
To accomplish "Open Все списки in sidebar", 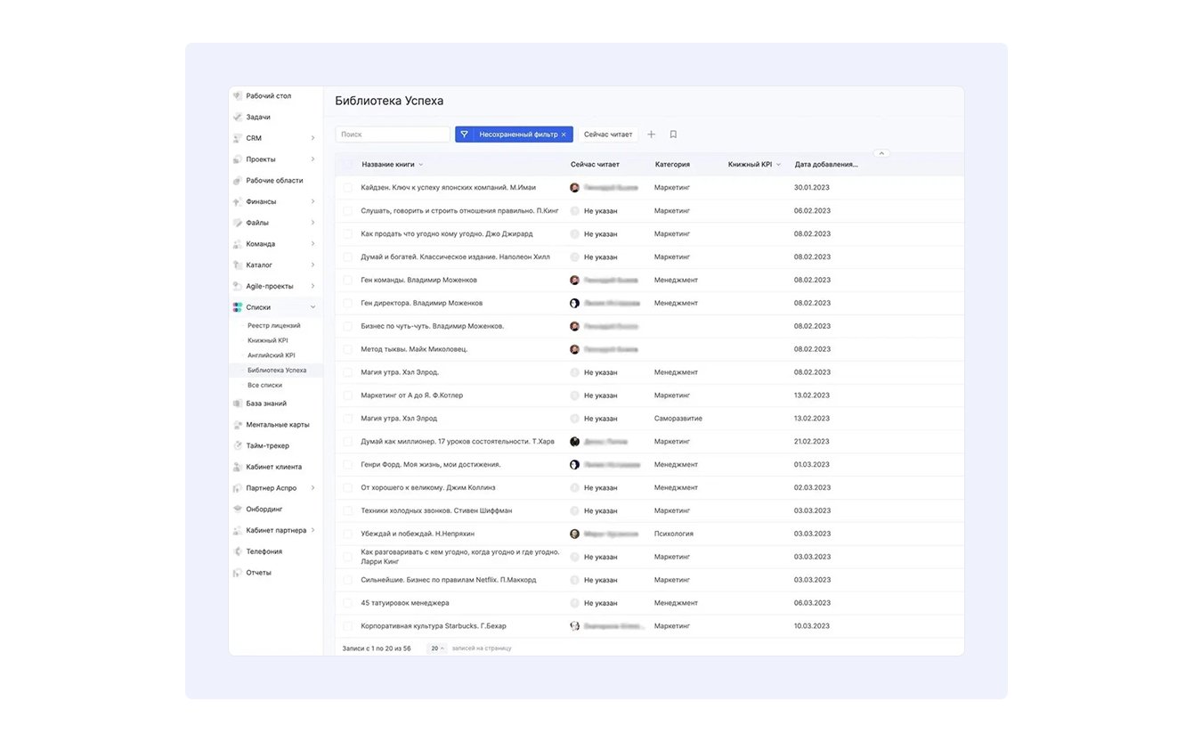I will click(265, 385).
